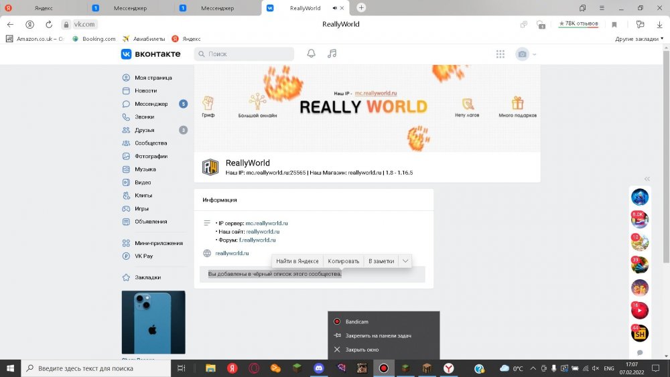
Task: Open browser downloads icon
Action: (659, 24)
